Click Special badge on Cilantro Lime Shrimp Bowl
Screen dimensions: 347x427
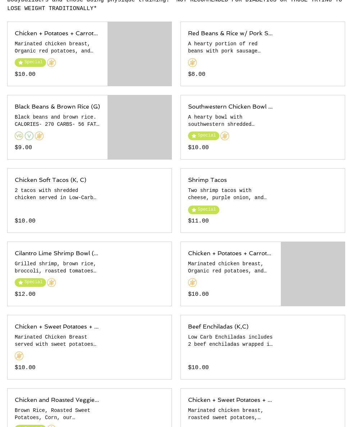(x=30, y=283)
